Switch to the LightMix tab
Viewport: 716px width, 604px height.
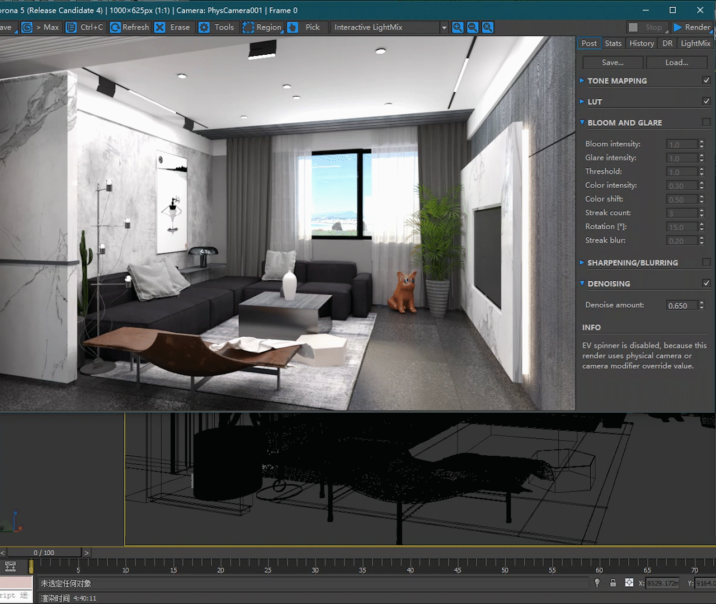[x=695, y=44]
